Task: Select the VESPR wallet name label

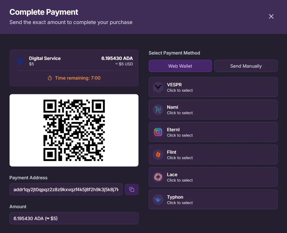Action: (174, 85)
